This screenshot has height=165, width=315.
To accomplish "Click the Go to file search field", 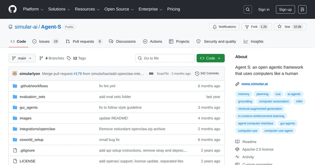I will [x=165, y=58].
